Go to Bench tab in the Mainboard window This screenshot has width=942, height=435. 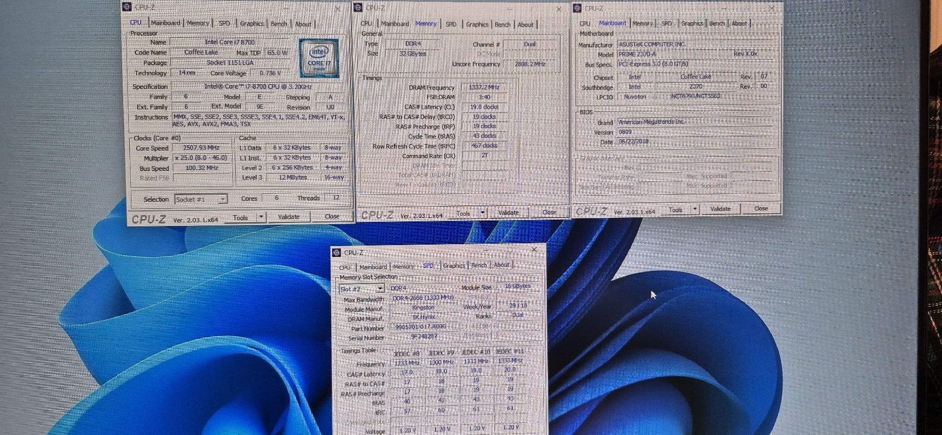coord(717,24)
